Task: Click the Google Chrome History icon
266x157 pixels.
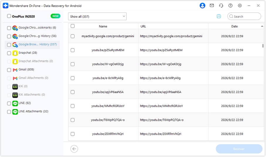Action: tap(15, 36)
